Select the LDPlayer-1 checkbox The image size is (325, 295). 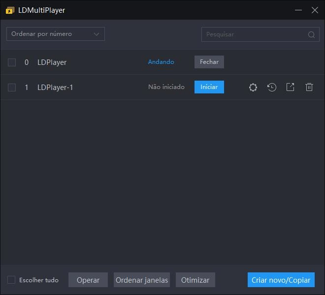12,88
